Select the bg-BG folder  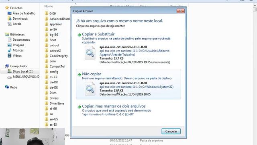[x=54, y=35]
